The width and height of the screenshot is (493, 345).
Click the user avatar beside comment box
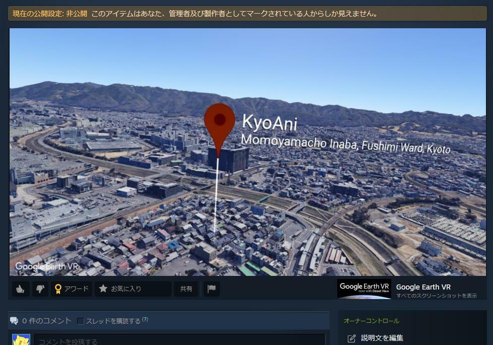(x=21, y=339)
